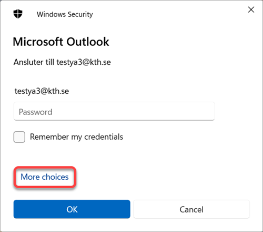This screenshot has width=263, height=232.
Task: Click the Windows Security title text
Action: 65,14
